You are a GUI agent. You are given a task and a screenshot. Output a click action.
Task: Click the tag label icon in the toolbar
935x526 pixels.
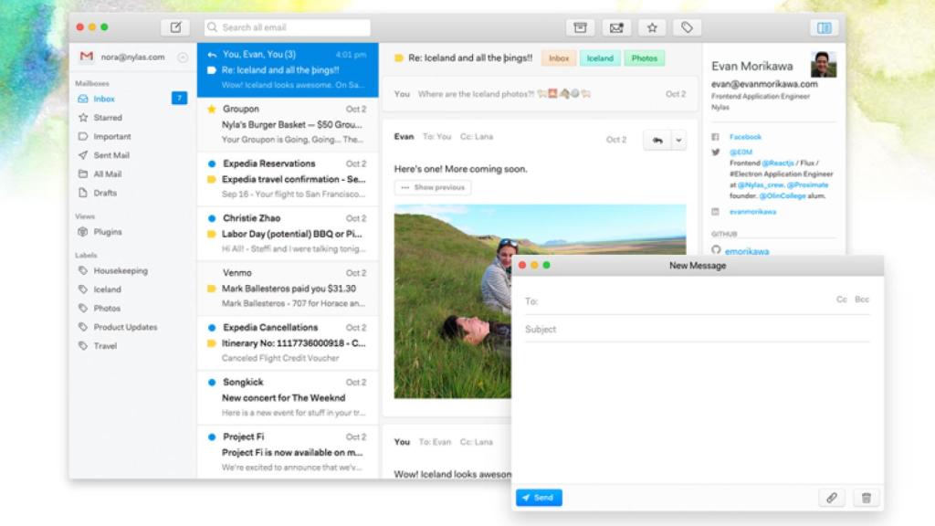(x=688, y=27)
